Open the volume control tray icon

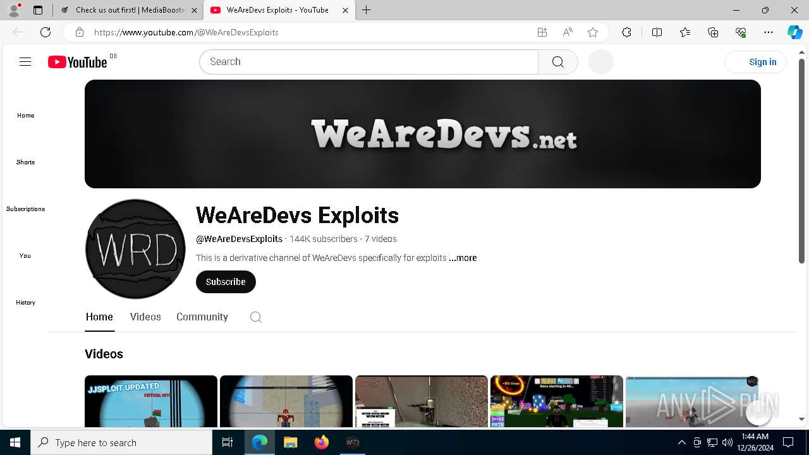(727, 442)
